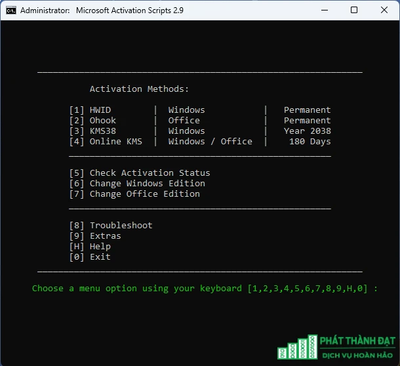Click 'Permanent' in the Ohook row

[307, 121]
